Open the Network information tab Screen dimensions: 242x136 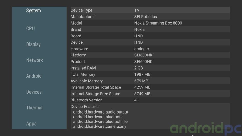[34, 60]
